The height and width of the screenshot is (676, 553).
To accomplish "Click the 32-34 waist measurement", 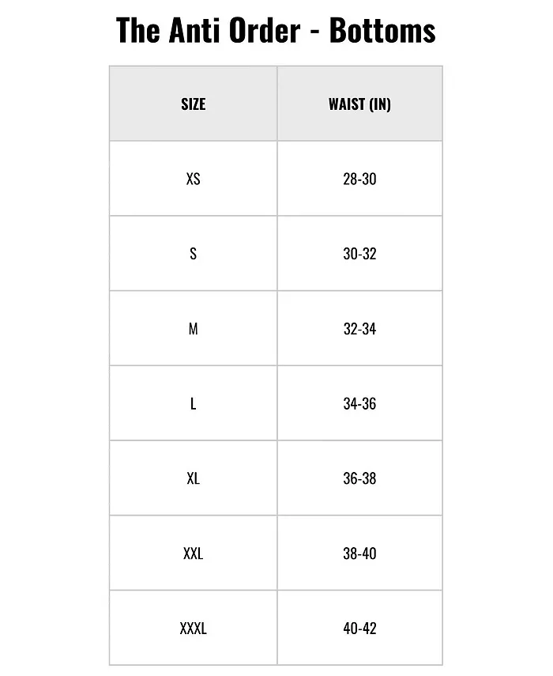I will click(359, 329).
